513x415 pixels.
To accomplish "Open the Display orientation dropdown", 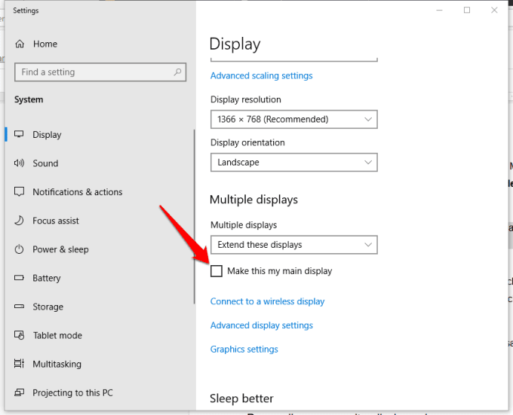I will (293, 162).
